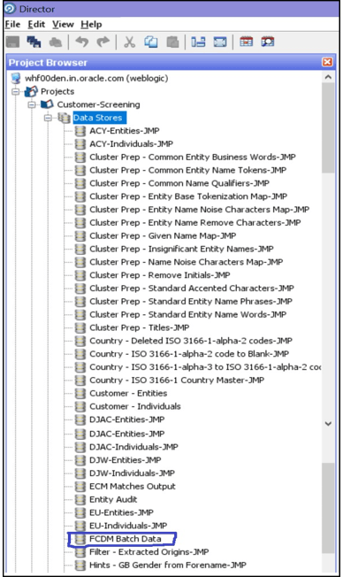Select Country - Deleted ISO 3166-1-alpha-2 codes-JMP
This screenshot has width=343, height=577.
pos(191,341)
